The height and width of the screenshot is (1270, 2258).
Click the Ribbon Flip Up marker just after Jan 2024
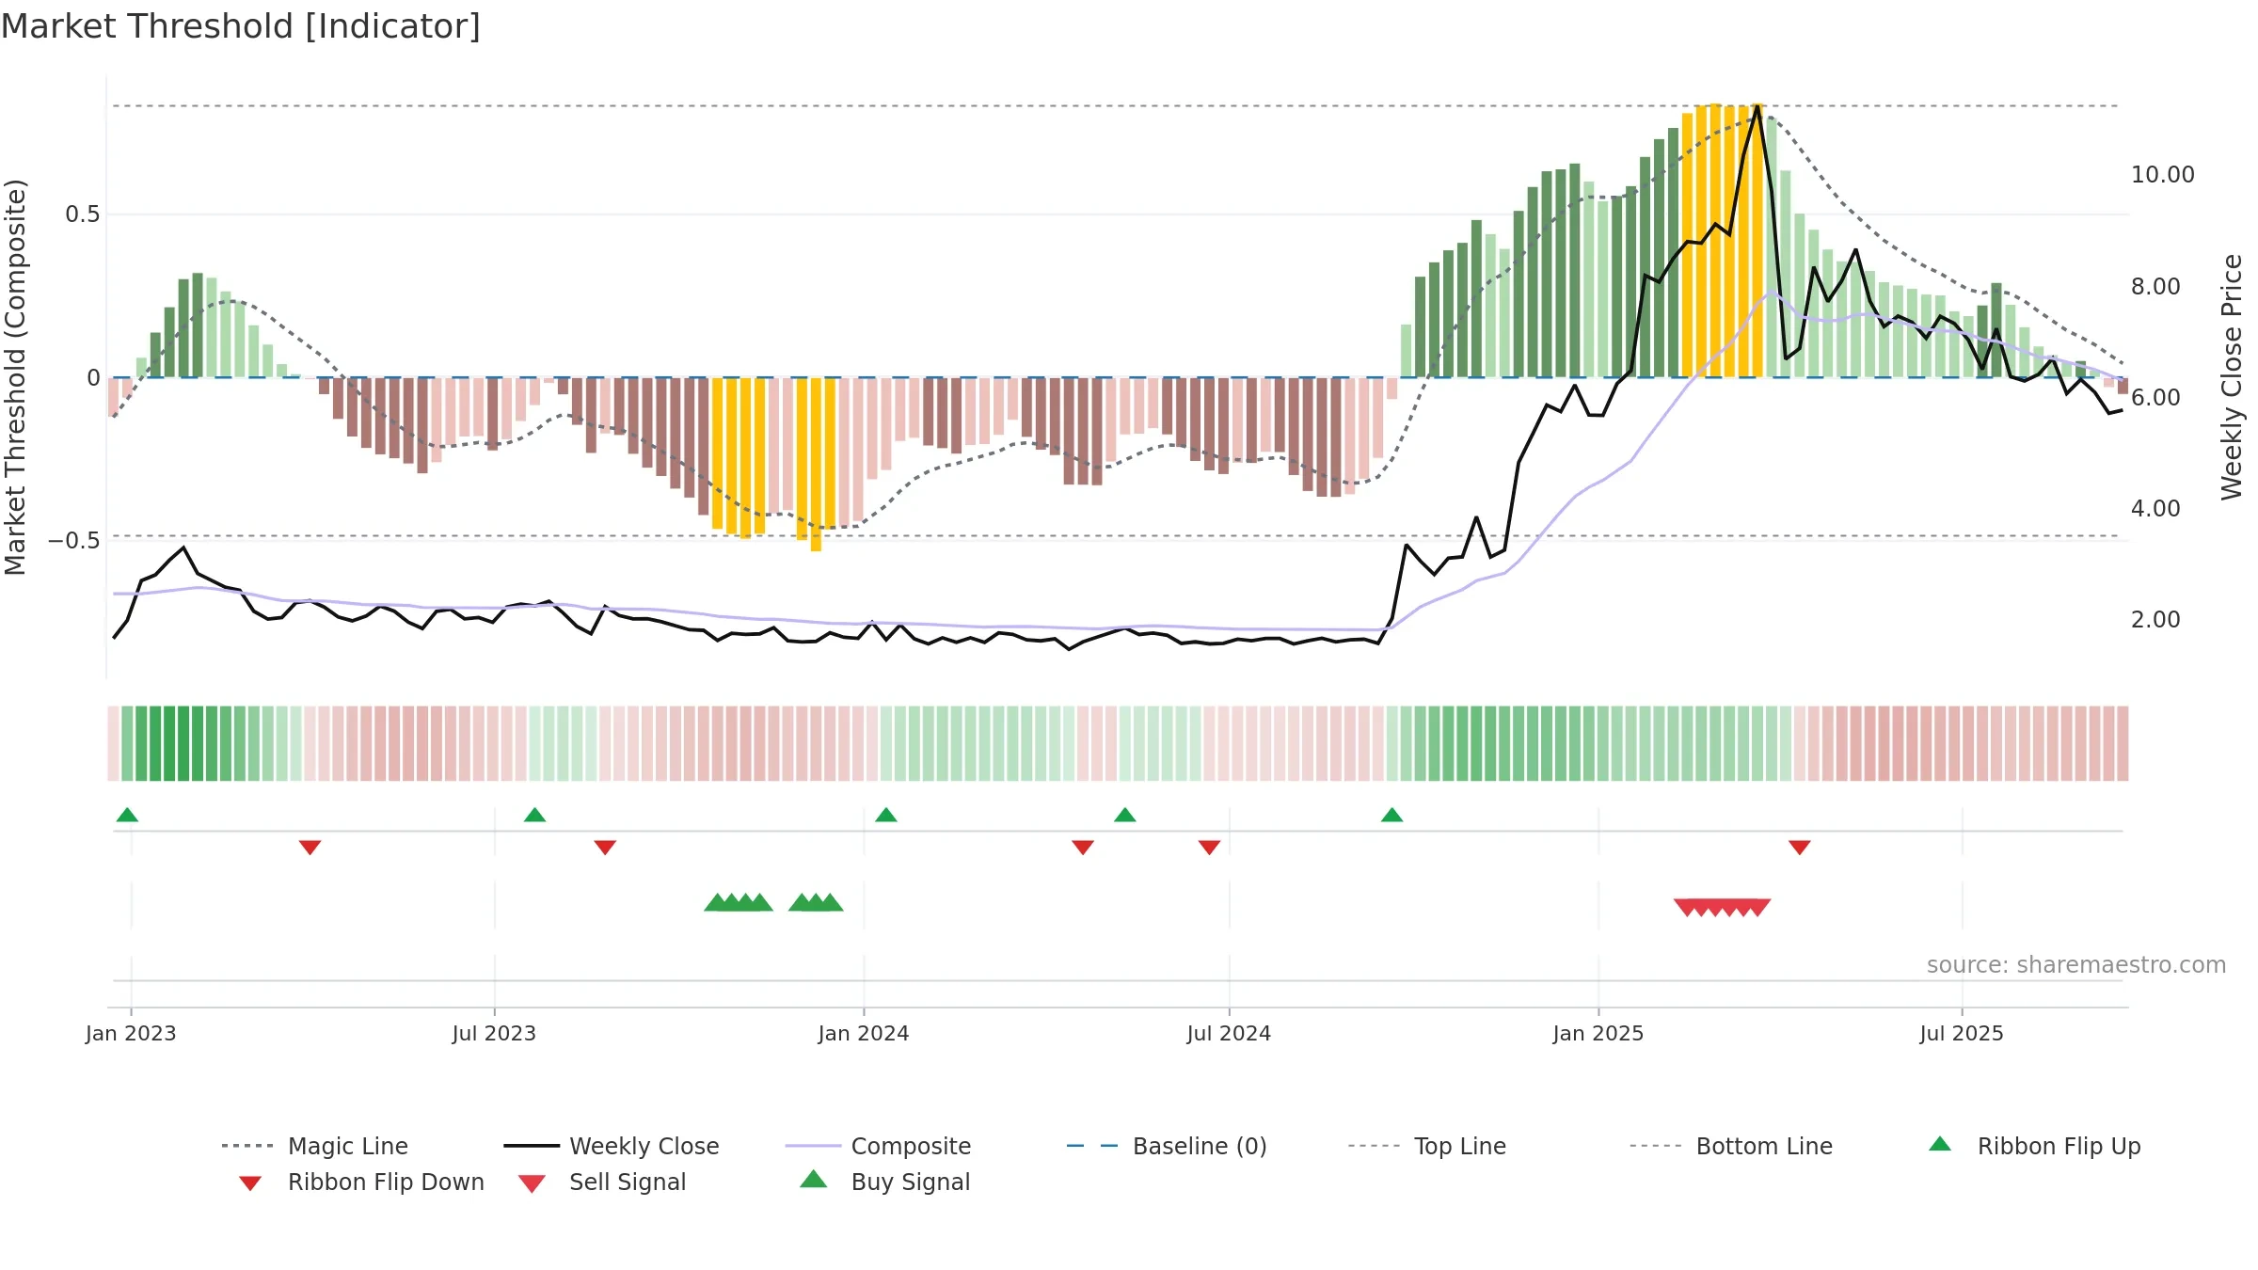[886, 815]
